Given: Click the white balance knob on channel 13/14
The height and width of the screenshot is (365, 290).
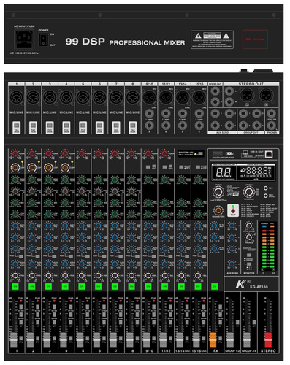Looking at the screenshot, I should [181, 276].
